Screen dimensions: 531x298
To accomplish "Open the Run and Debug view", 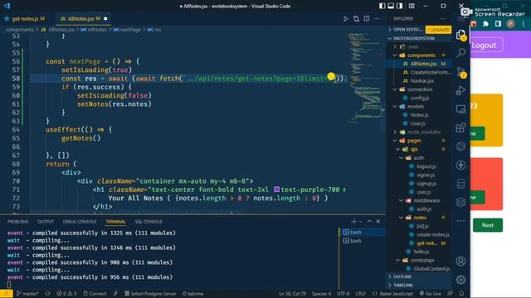I will tap(461, 90).
